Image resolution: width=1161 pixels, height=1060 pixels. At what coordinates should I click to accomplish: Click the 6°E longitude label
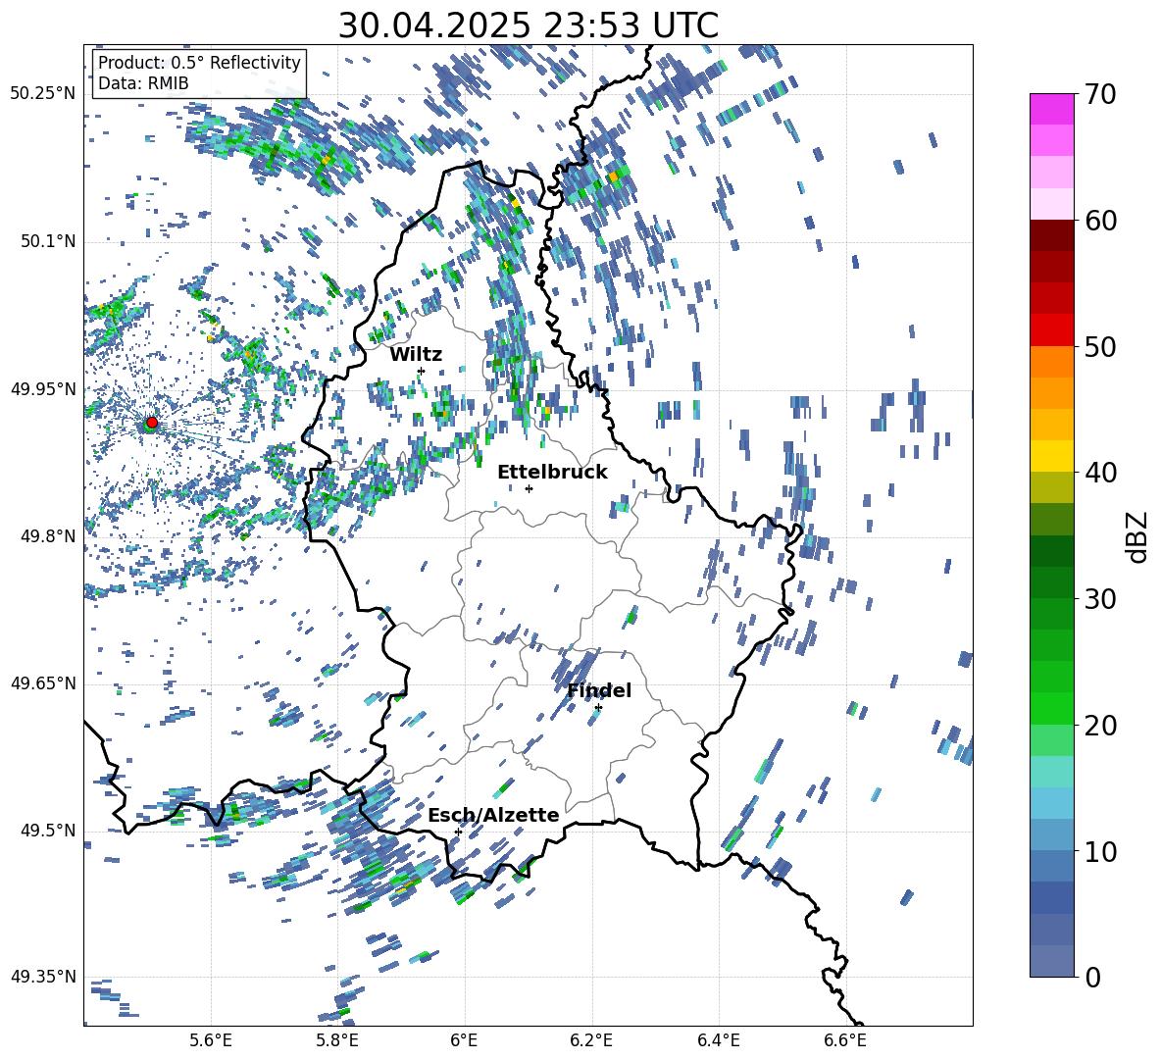pos(464,1041)
